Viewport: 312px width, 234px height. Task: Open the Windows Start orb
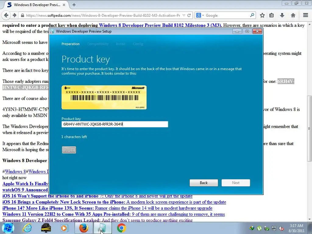point(8,228)
